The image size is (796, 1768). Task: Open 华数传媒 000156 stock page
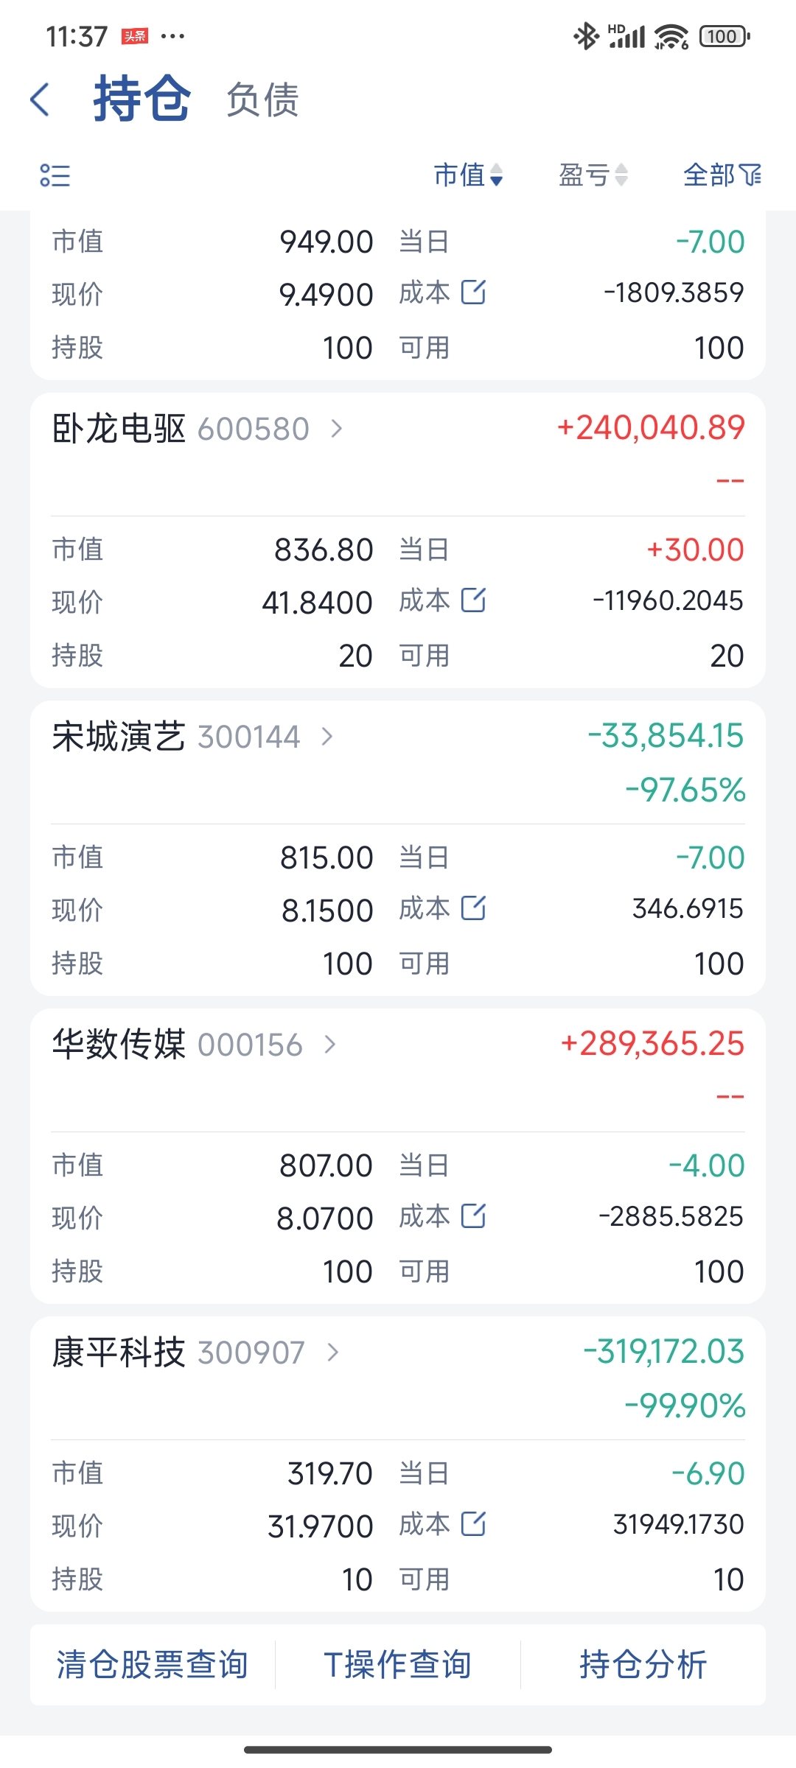pyautogui.click(x=330, y=1045)
